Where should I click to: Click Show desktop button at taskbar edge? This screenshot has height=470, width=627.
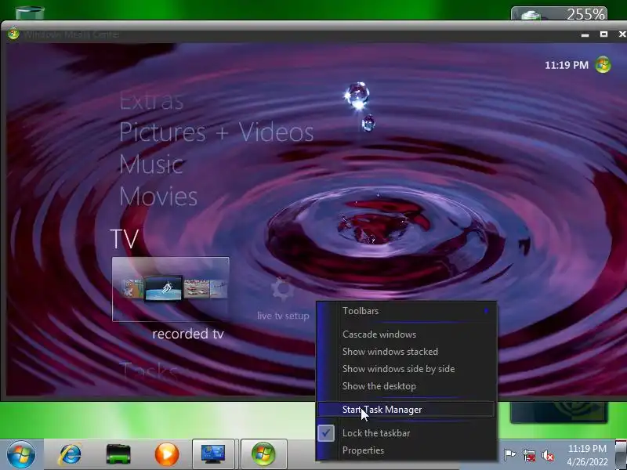(621, 455)
